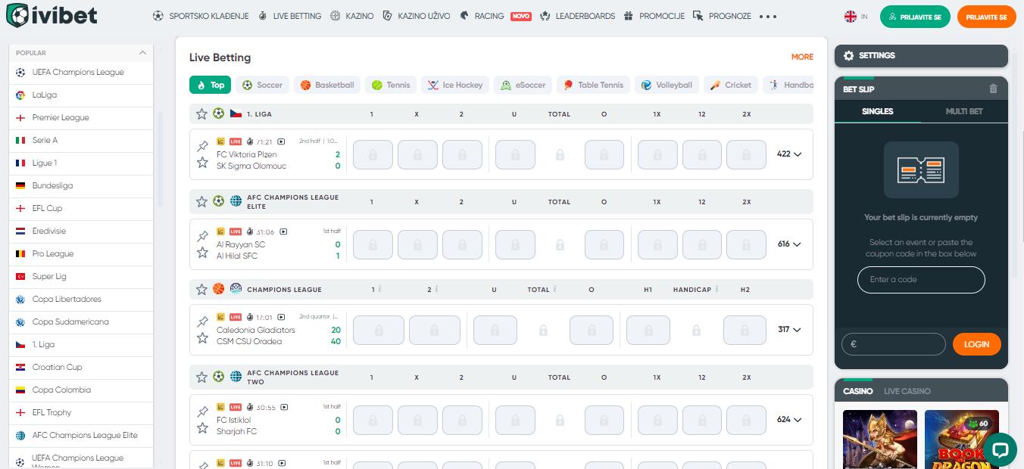Open live stream icon for FC Viktoria Plzen
The width and height of the screenshot is (1024, 469).
click(x=282, y=141)
